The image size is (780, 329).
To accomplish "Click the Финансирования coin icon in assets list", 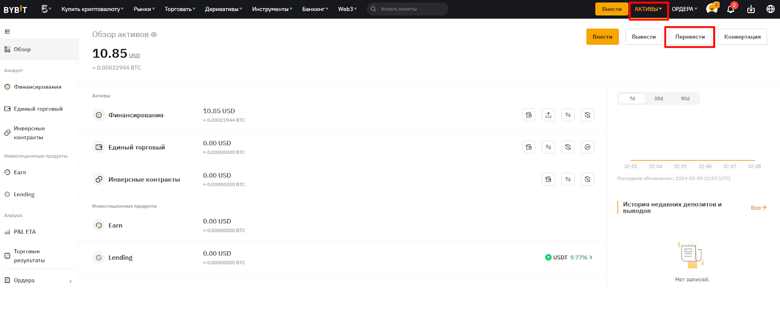I will (x=99, y=115).
